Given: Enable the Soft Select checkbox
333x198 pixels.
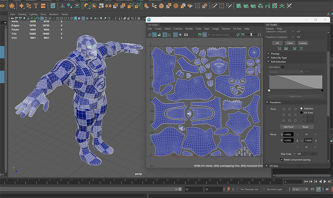Looking at the screenshot, I should pos(283,67).
